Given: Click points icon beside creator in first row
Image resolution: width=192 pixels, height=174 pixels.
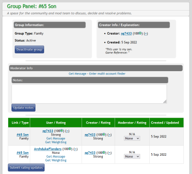Looking at the screenshot, I should pos(104,135).
